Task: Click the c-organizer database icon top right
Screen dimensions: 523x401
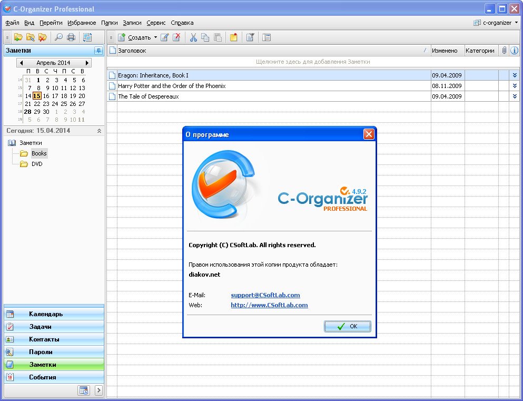Action: [477, 23]
